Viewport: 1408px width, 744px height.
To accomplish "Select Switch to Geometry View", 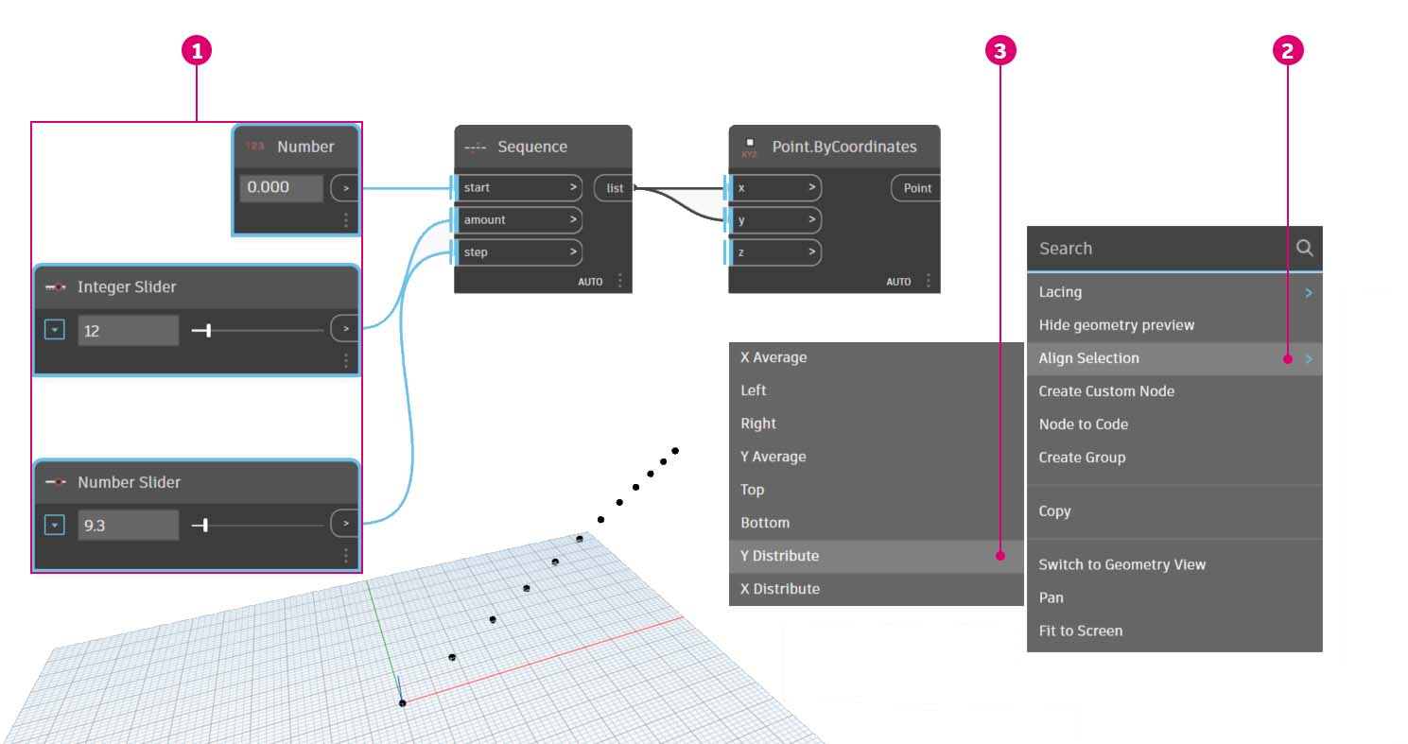I will pyautogui.click(x=1174, y=564).
